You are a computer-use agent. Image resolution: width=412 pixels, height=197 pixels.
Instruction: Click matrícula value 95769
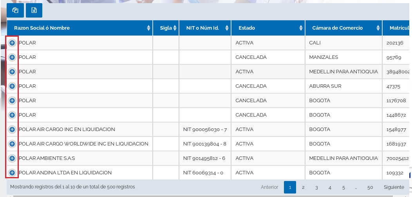pyautogui.click(x=394, y=57)
